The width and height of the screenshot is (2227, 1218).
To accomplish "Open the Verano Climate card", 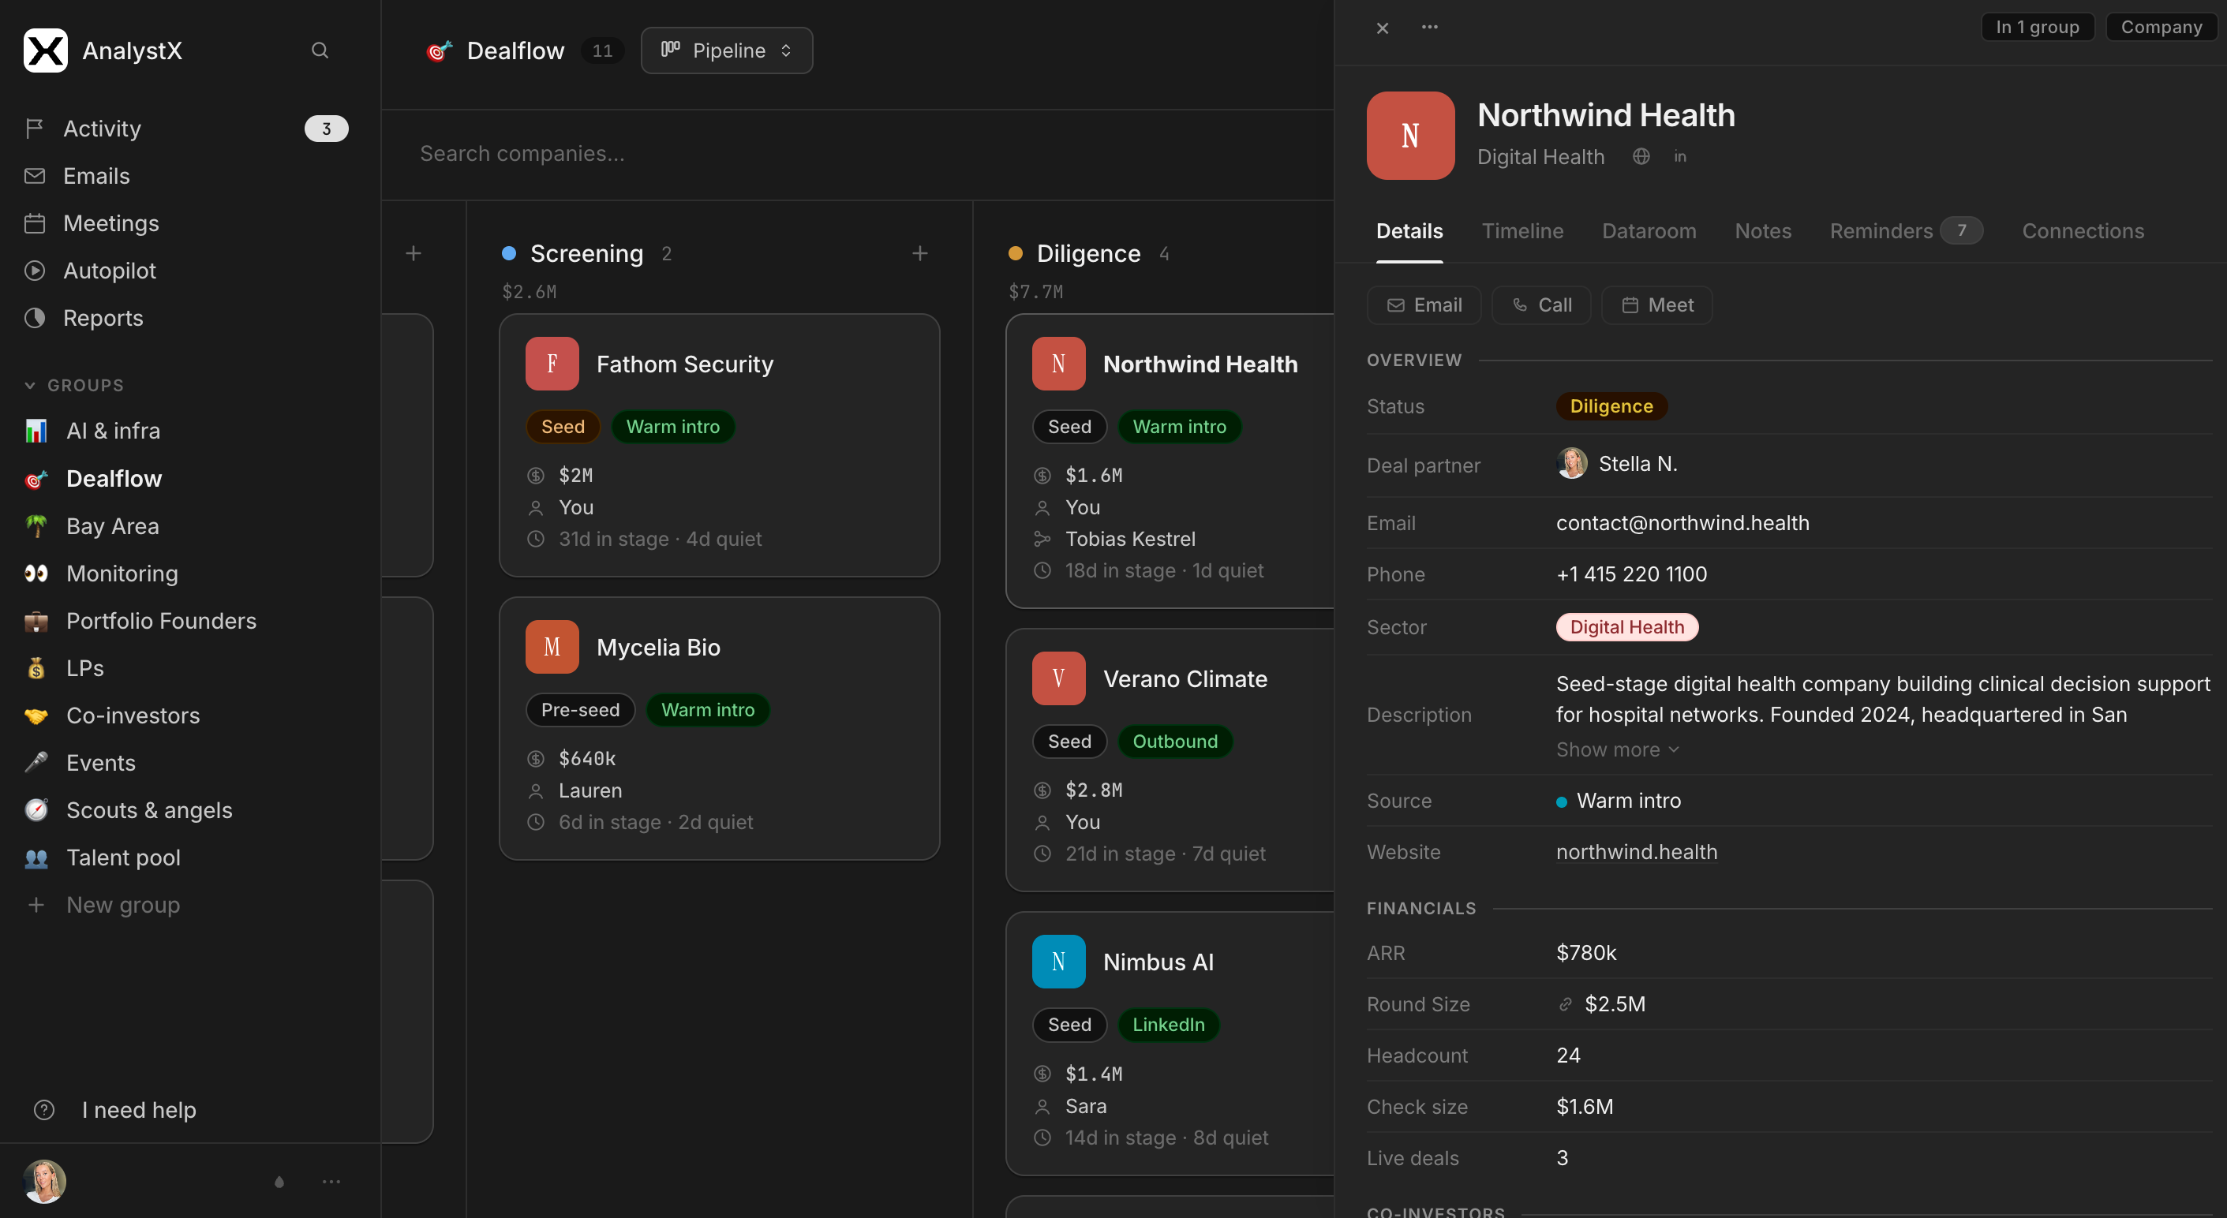I will (1170, 760).
